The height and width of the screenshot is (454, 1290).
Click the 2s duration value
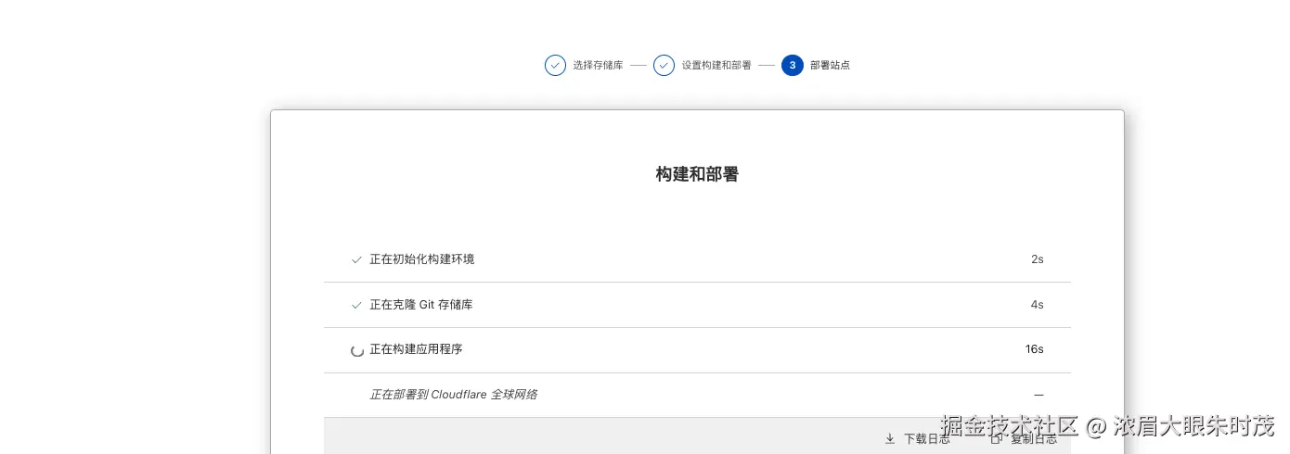click(x=1038, y=259)
